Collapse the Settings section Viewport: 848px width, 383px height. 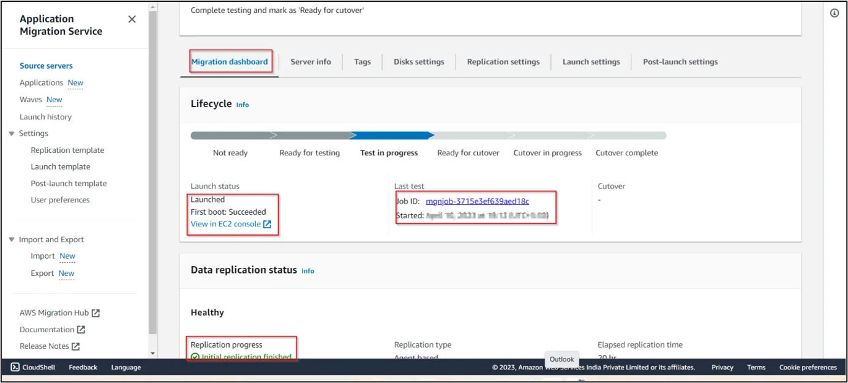[12, 133]
